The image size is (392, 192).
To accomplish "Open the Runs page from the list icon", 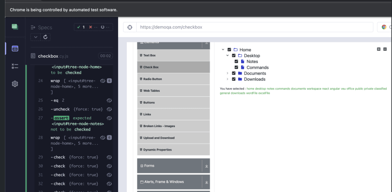I will 15,66.
